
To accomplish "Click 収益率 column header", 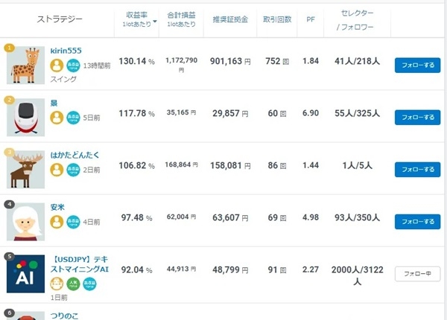I will [137, 19].
